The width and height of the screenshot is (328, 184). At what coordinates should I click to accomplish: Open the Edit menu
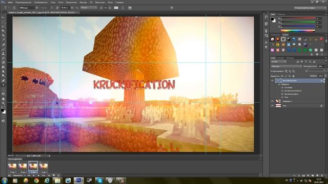tap(23, 2)
